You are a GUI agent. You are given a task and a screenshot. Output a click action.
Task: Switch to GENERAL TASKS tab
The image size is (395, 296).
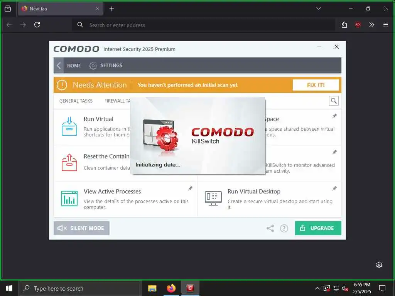[76, 101]
